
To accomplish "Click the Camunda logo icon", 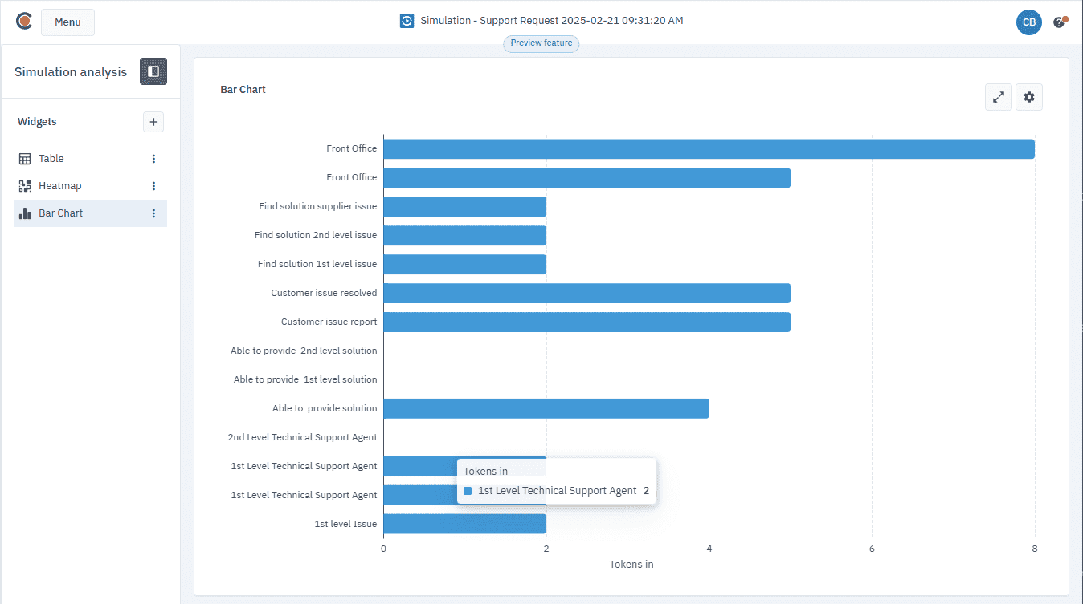I will point(24,21).
